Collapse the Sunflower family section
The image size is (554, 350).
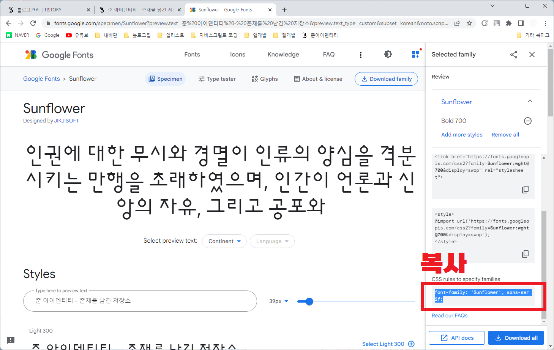pyautogui.click(x=530, y=101)
